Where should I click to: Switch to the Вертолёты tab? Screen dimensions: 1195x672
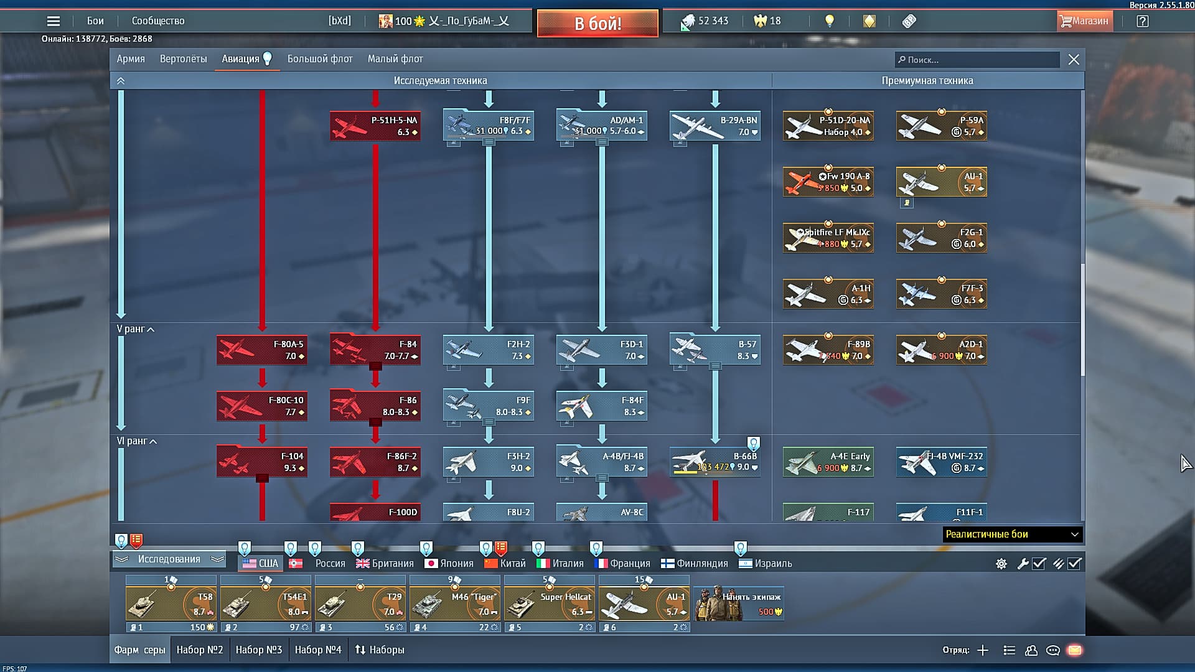pos(183,59)
